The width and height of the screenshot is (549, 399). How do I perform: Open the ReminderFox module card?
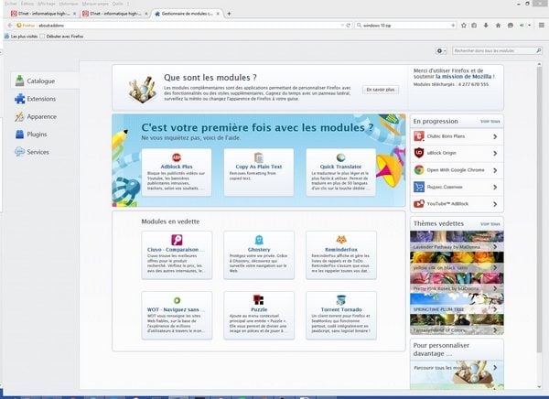[x=341, y=254]
